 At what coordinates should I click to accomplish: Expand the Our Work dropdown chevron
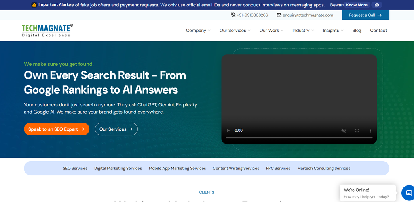(282, 31)
